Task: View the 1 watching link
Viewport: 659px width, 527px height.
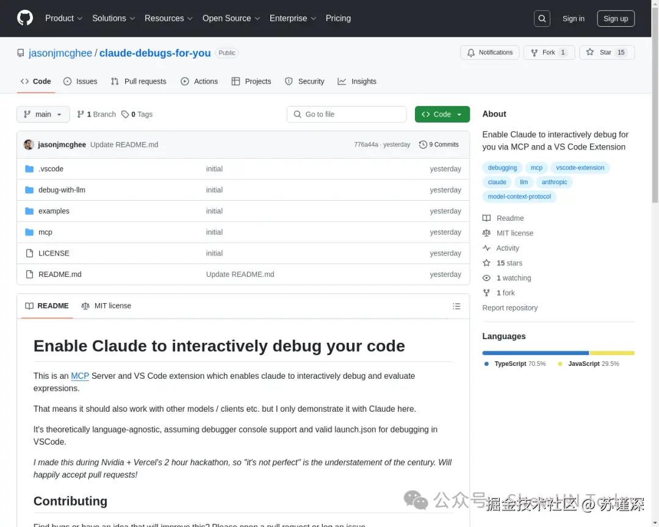Action: point(507,278)
